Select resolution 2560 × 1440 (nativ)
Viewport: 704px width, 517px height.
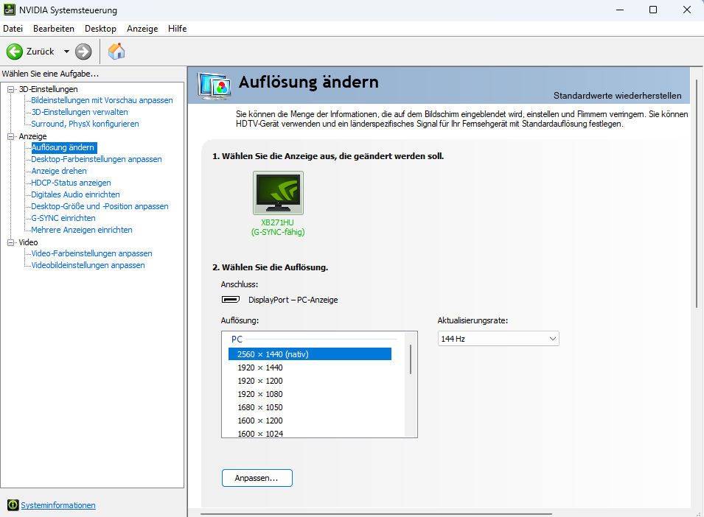point(310,354)
